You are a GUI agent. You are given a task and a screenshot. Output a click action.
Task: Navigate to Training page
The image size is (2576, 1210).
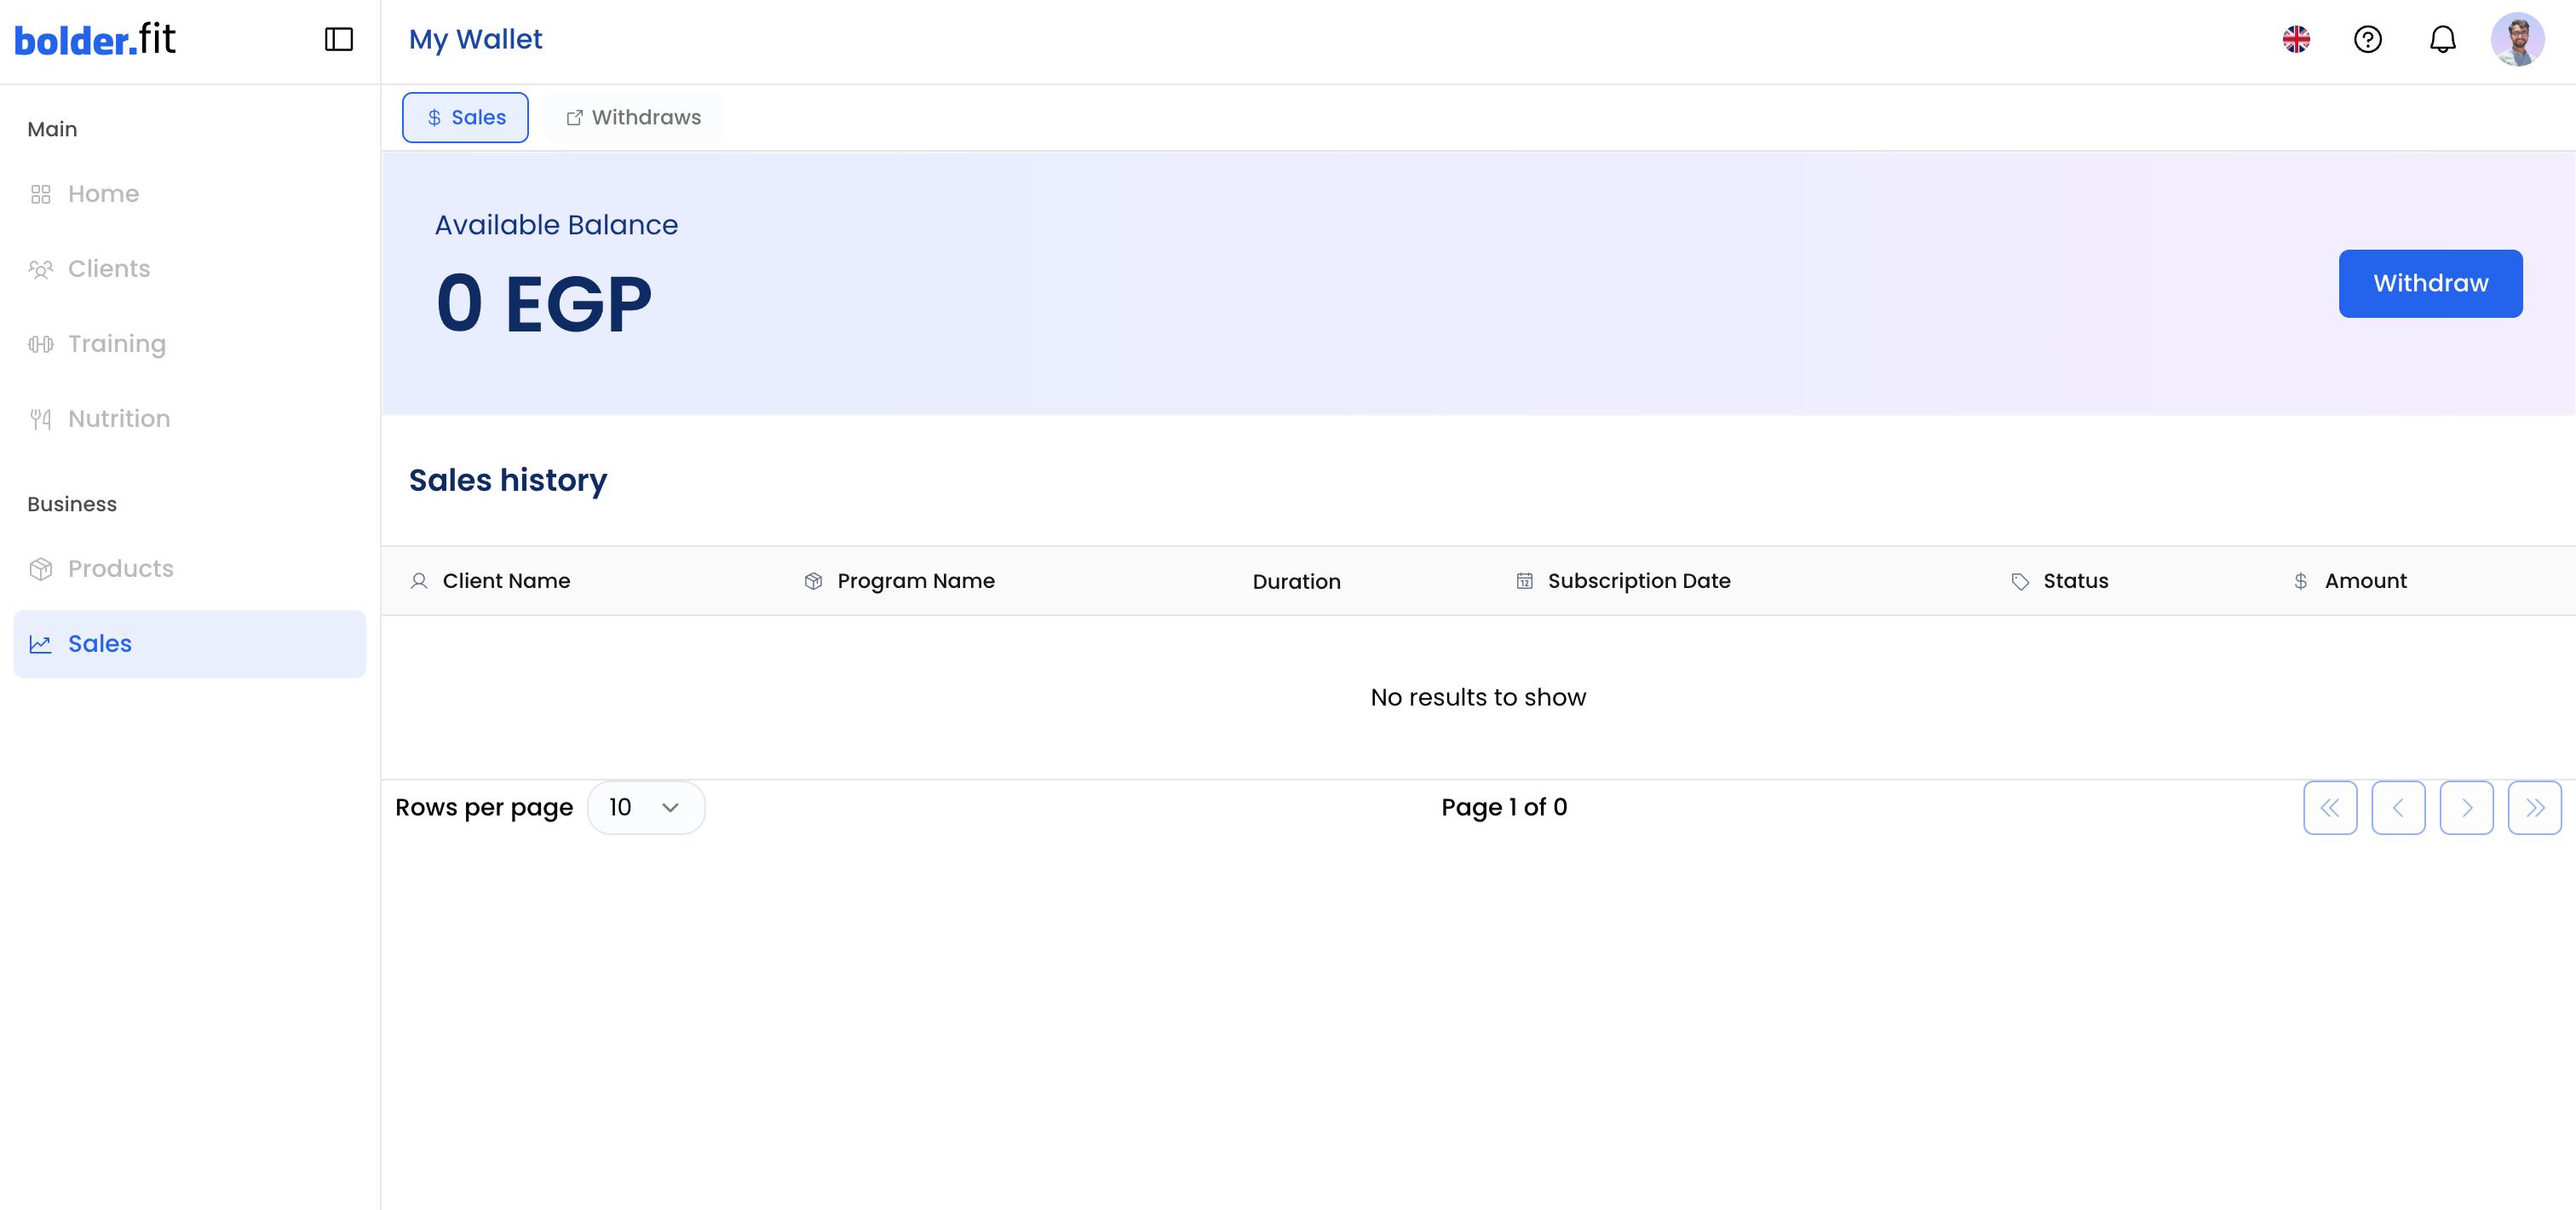tap(116, 344)
